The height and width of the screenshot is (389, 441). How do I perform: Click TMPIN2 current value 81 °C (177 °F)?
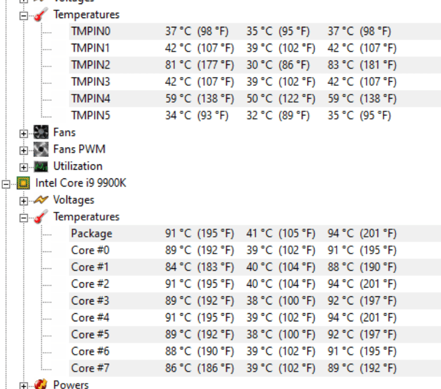pyautogui.click(x=199, y=65)
